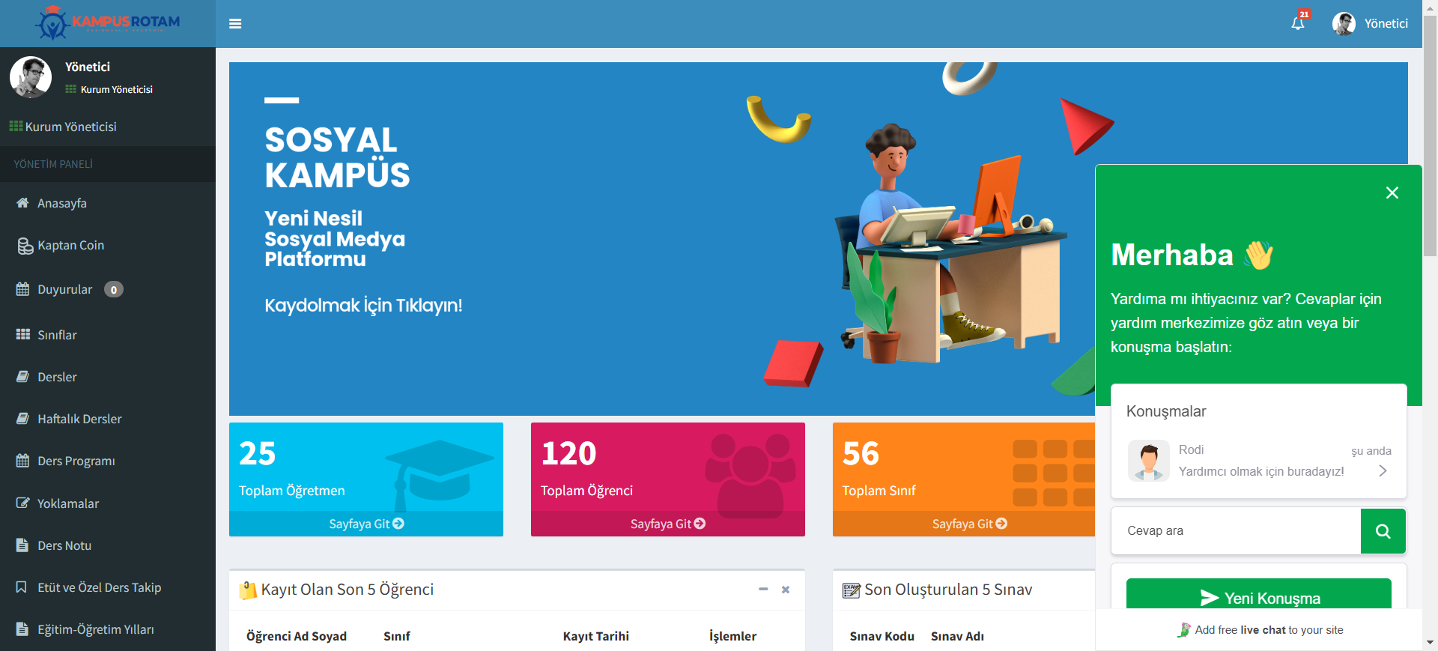Close the Merhaba chat widget
The height and width of the screenshot is (651, 1438).
(1392, 193)
